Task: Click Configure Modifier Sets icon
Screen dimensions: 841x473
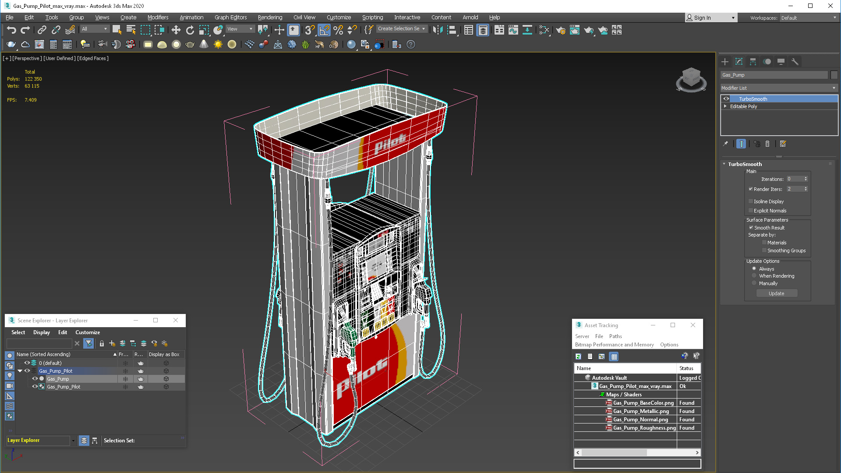Action: pyautogui.click(x=783, y=144)
